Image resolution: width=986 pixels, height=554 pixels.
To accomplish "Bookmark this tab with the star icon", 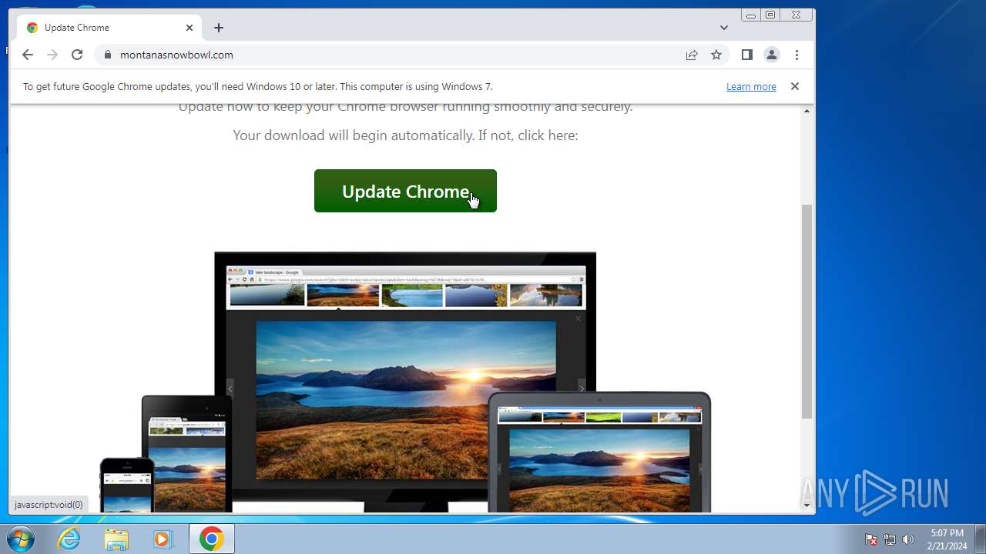I will [x=716, y=55].
